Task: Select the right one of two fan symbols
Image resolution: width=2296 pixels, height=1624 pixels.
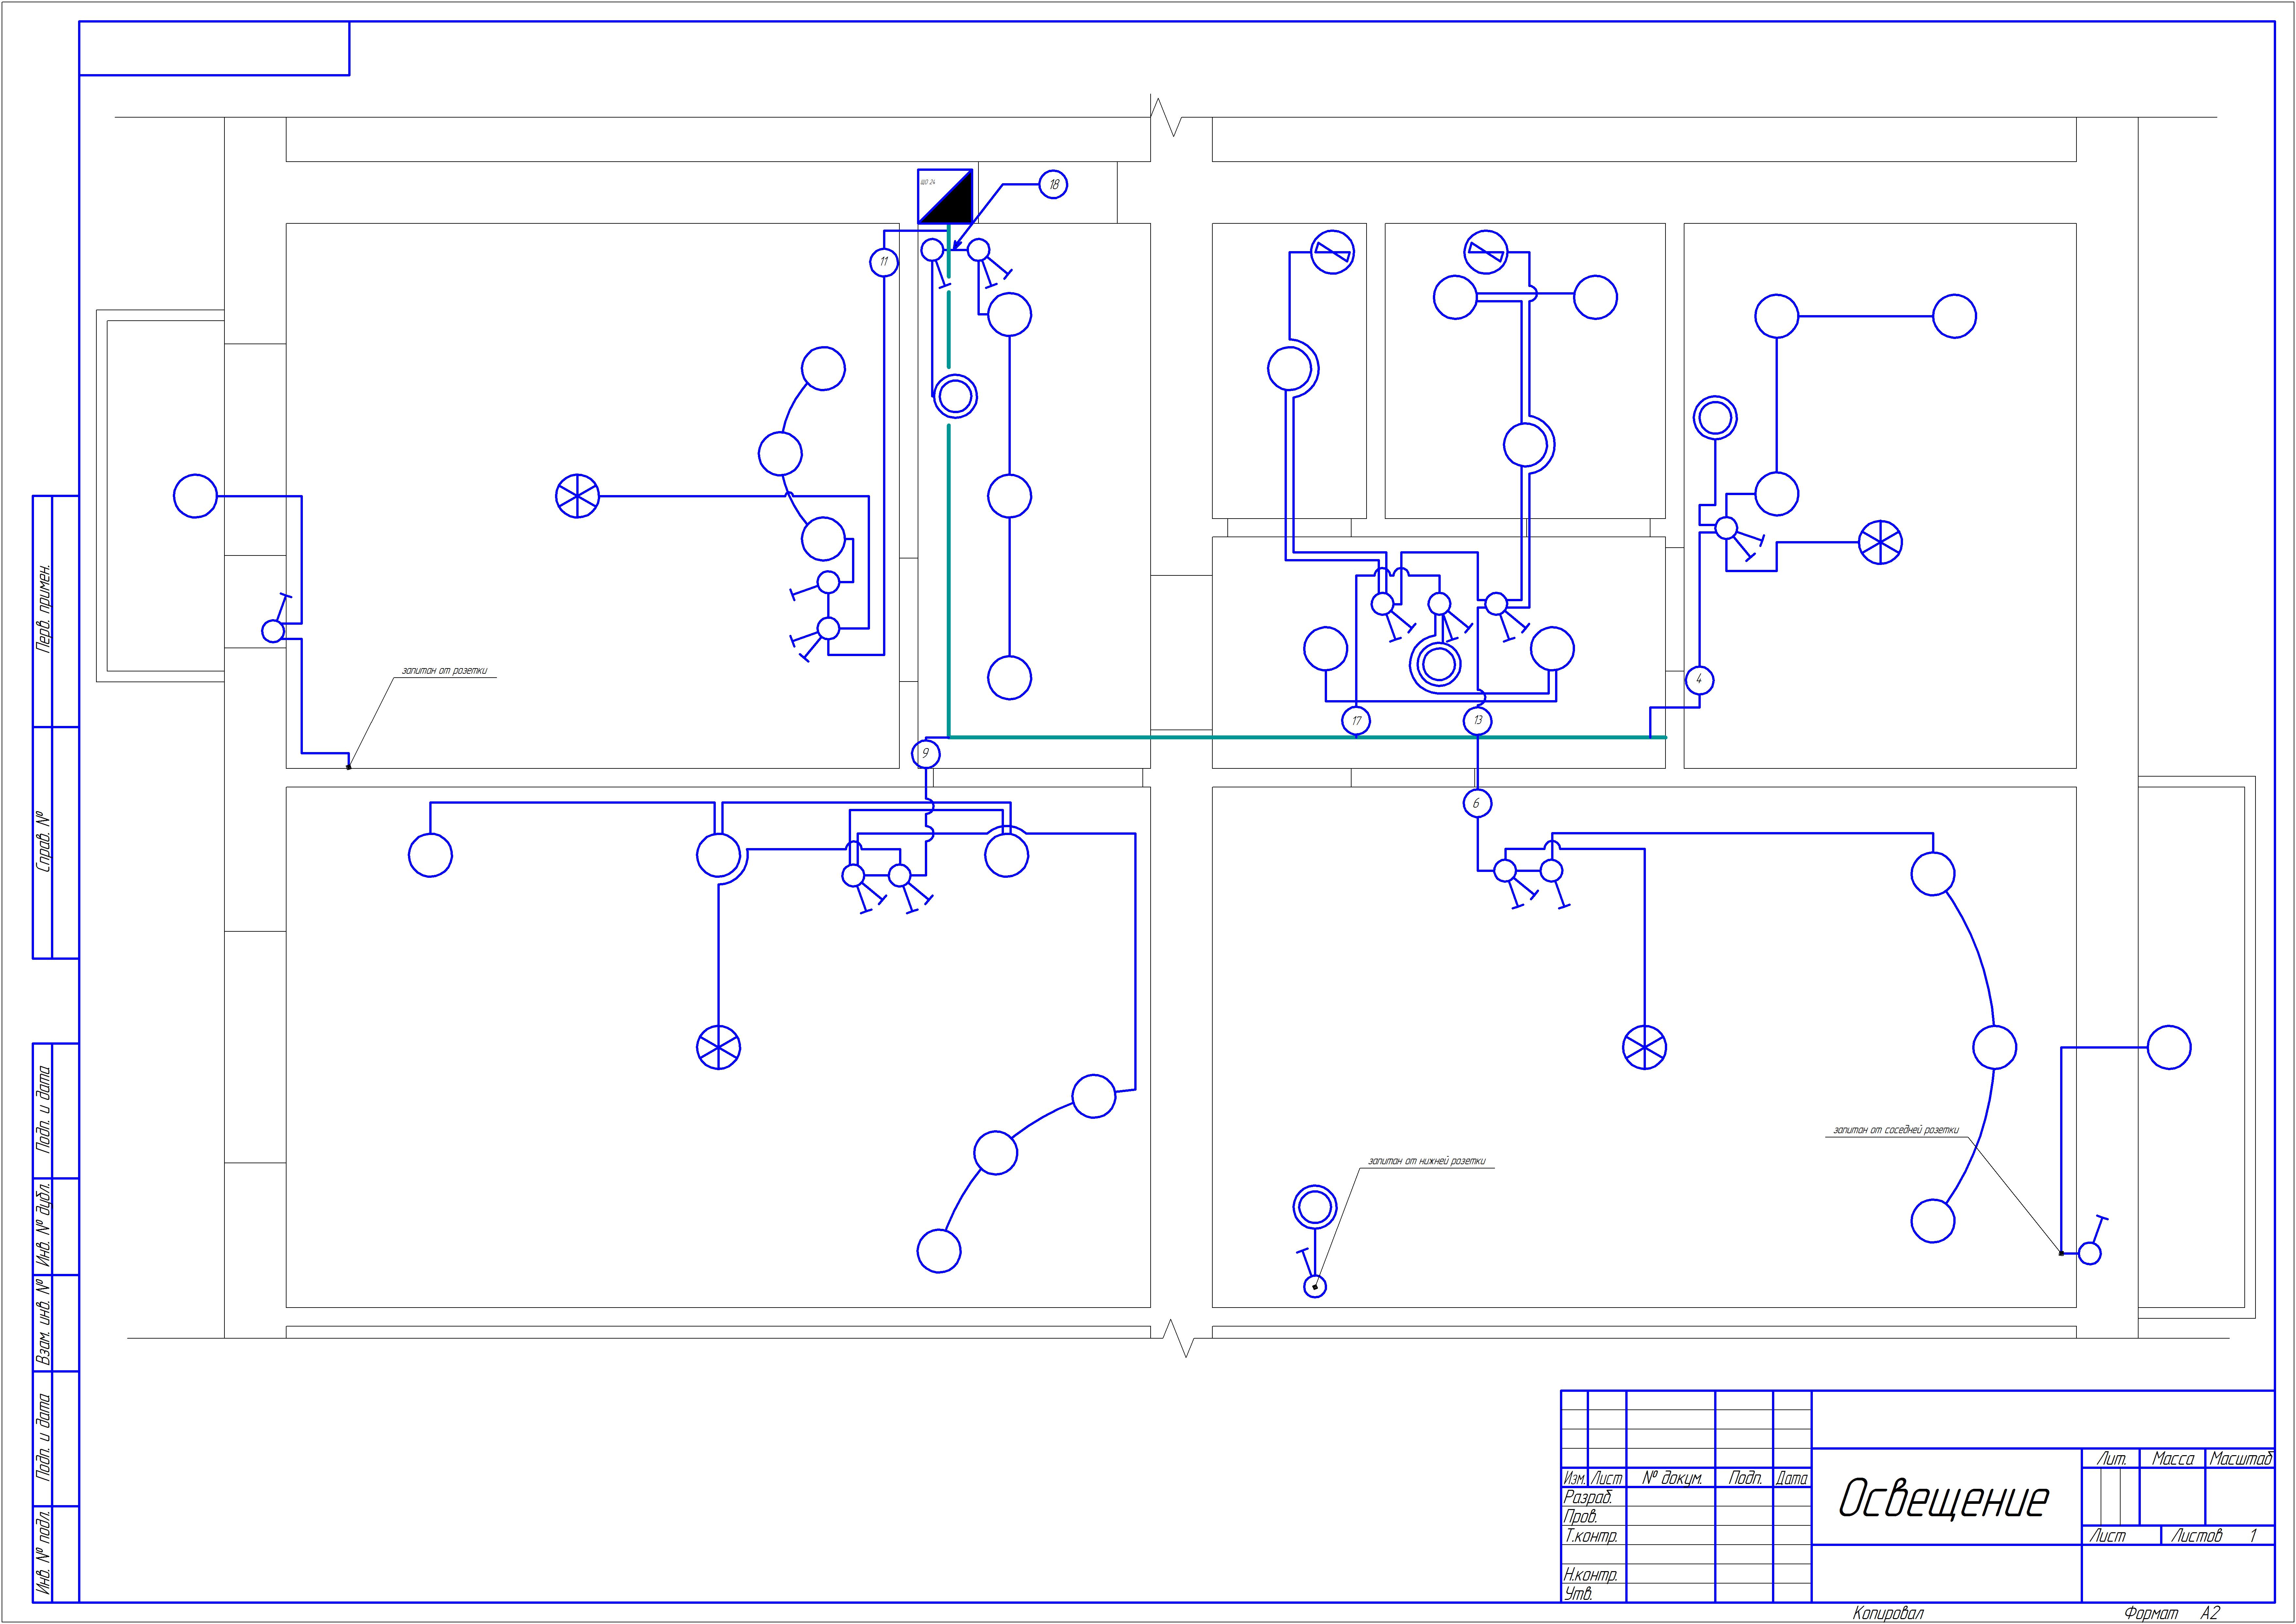Action: coord(1486,252)
